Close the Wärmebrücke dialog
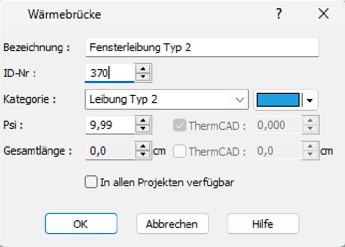 coord(323,14)
